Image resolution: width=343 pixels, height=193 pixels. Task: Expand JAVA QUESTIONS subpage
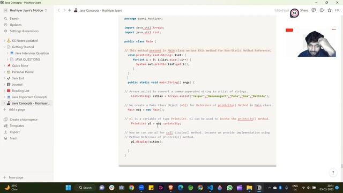point(8,60)
